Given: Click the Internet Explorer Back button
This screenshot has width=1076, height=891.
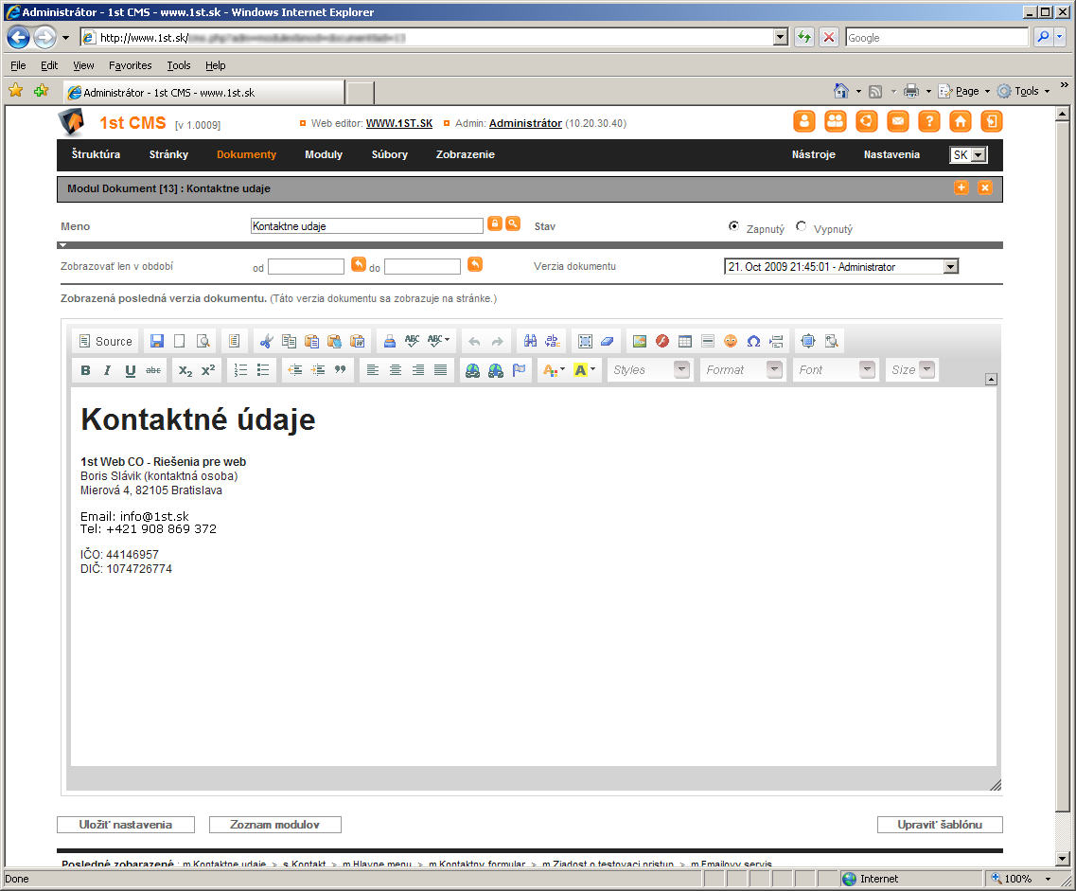Looking at the screenshot, I should coord(19,37).
